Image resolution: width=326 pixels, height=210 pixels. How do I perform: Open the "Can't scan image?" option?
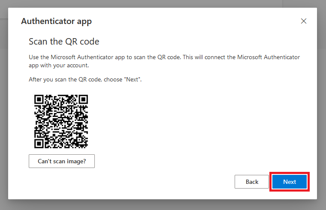point(61,161)
